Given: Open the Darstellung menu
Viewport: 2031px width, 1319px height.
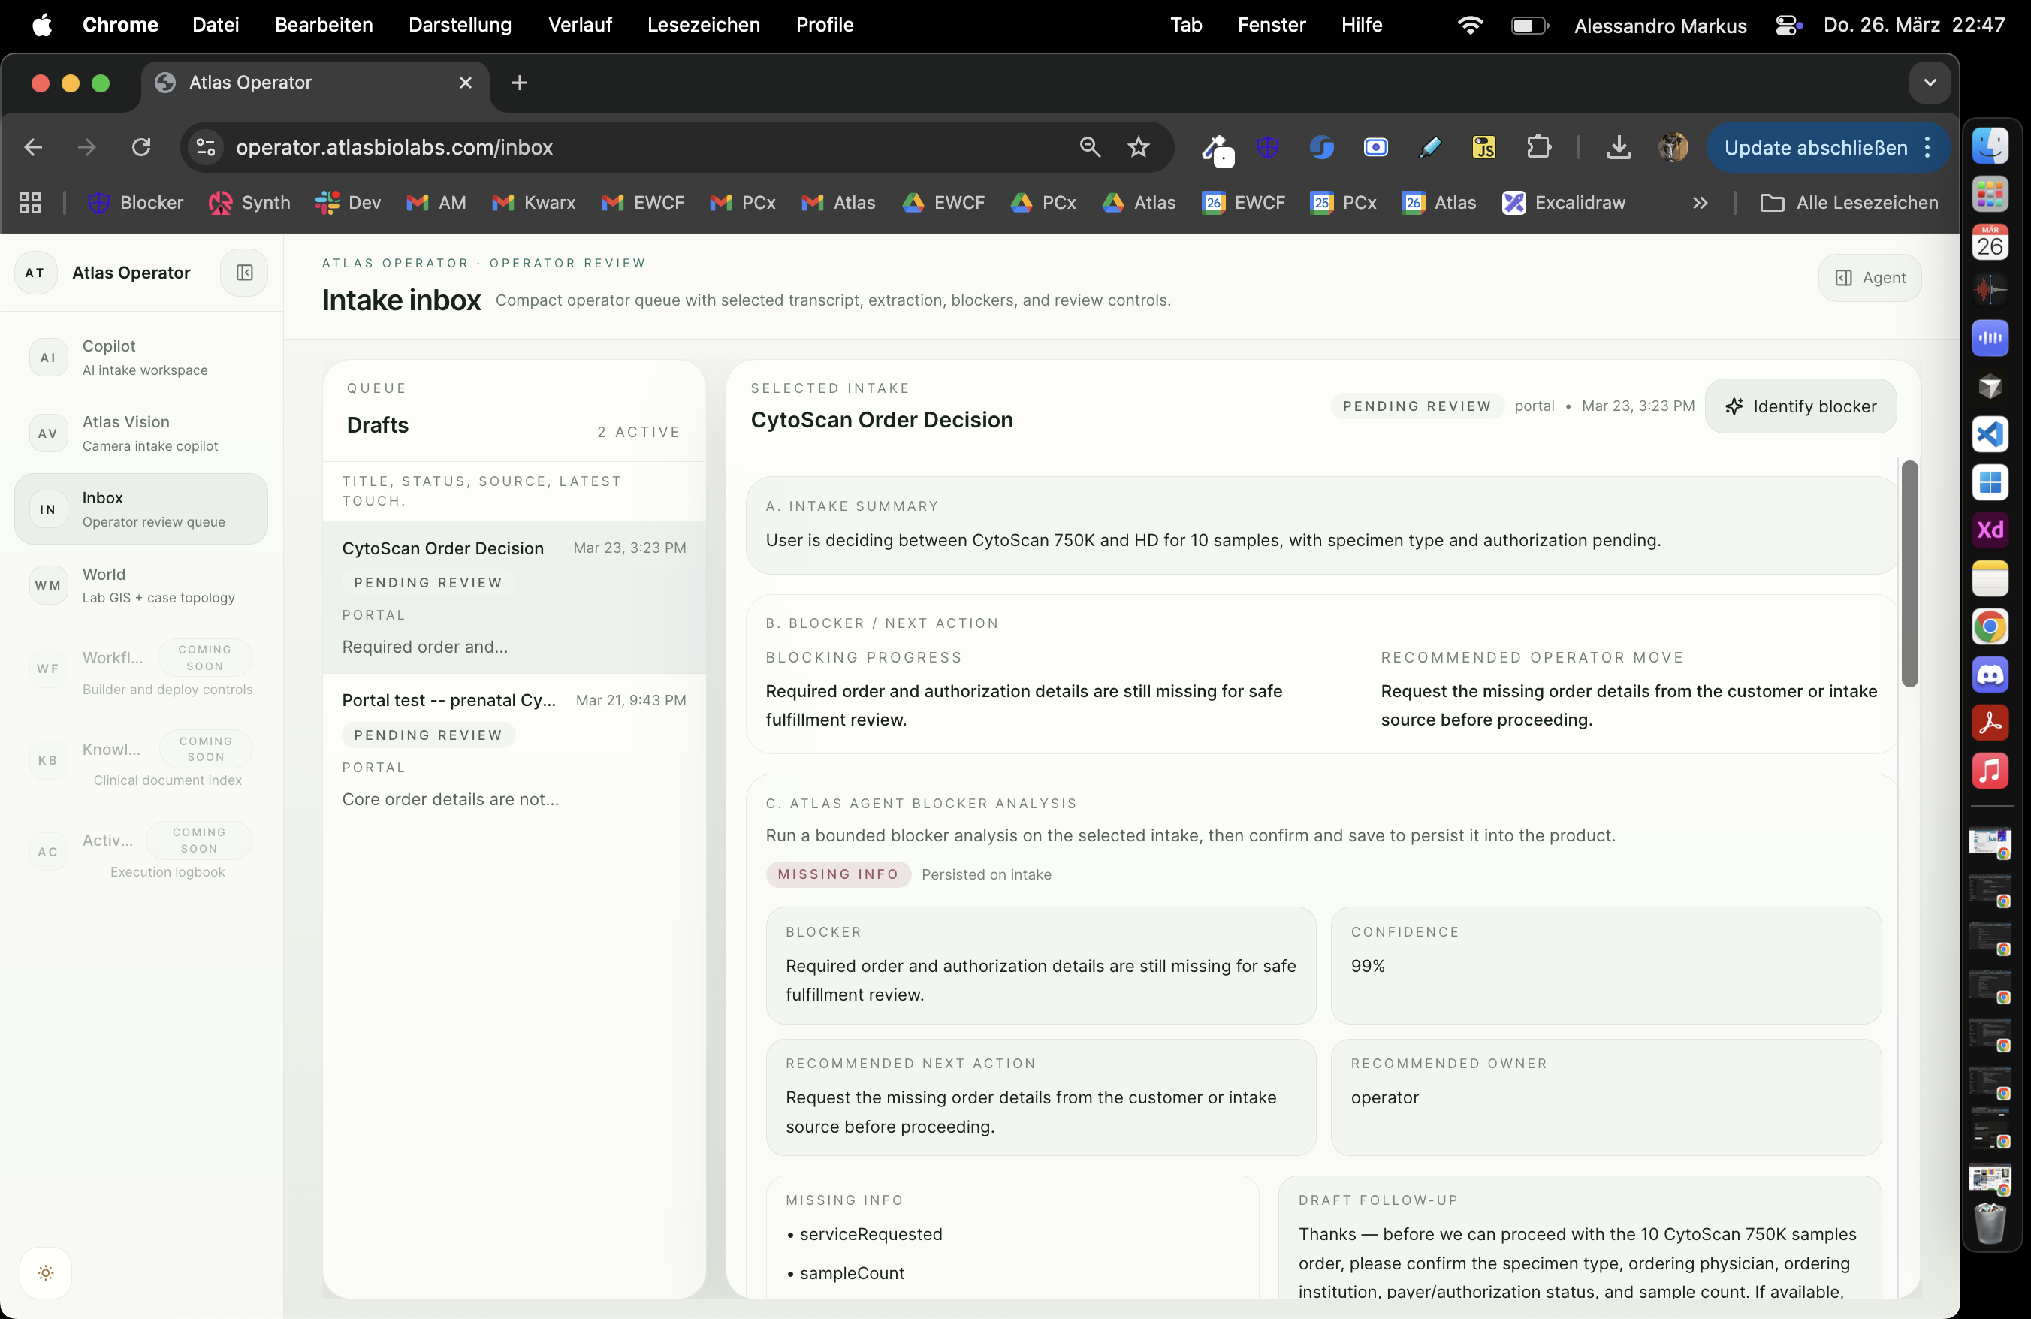Looking at the screenshot, I should 460,25.
